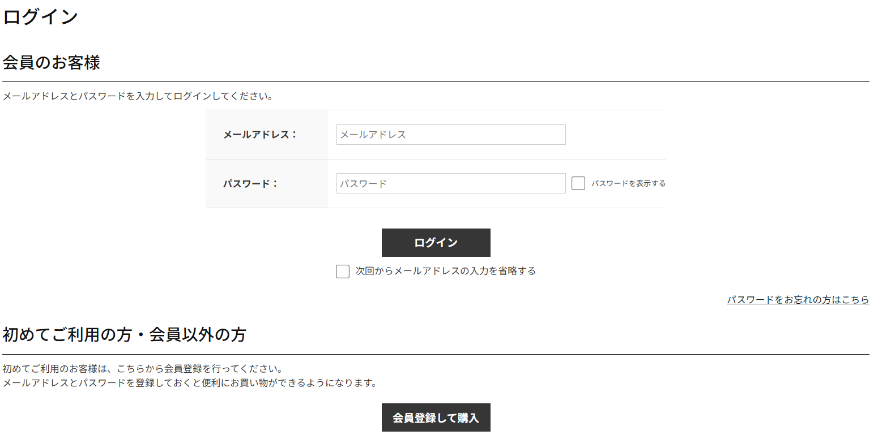
Task: Click the パスワードを表示する label text
Action: [x=628, y=183]
